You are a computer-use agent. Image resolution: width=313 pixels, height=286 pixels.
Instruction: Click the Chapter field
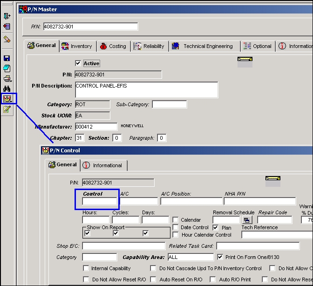80,138
